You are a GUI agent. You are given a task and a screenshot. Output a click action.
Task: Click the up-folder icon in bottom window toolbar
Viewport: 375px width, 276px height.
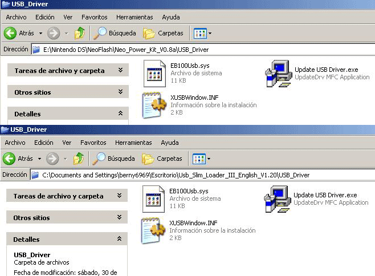[80, 158]
